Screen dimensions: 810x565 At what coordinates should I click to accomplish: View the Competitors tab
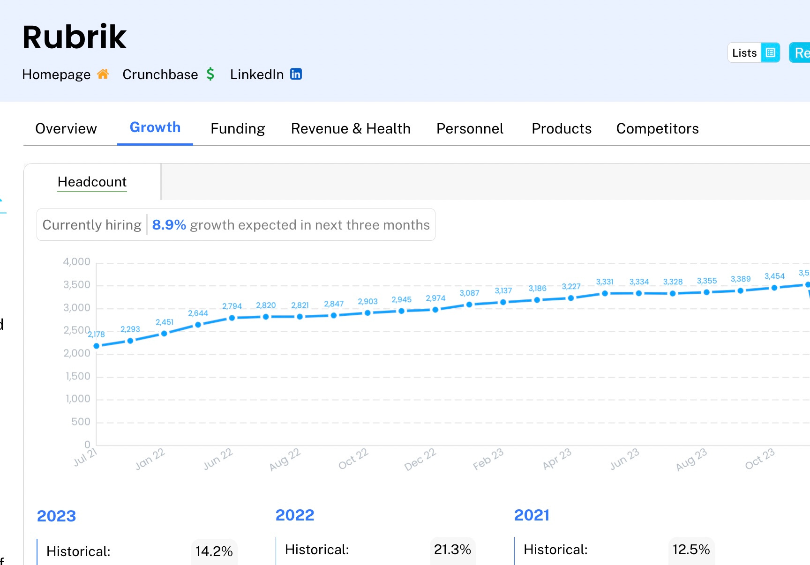click(x=657, y=128)
